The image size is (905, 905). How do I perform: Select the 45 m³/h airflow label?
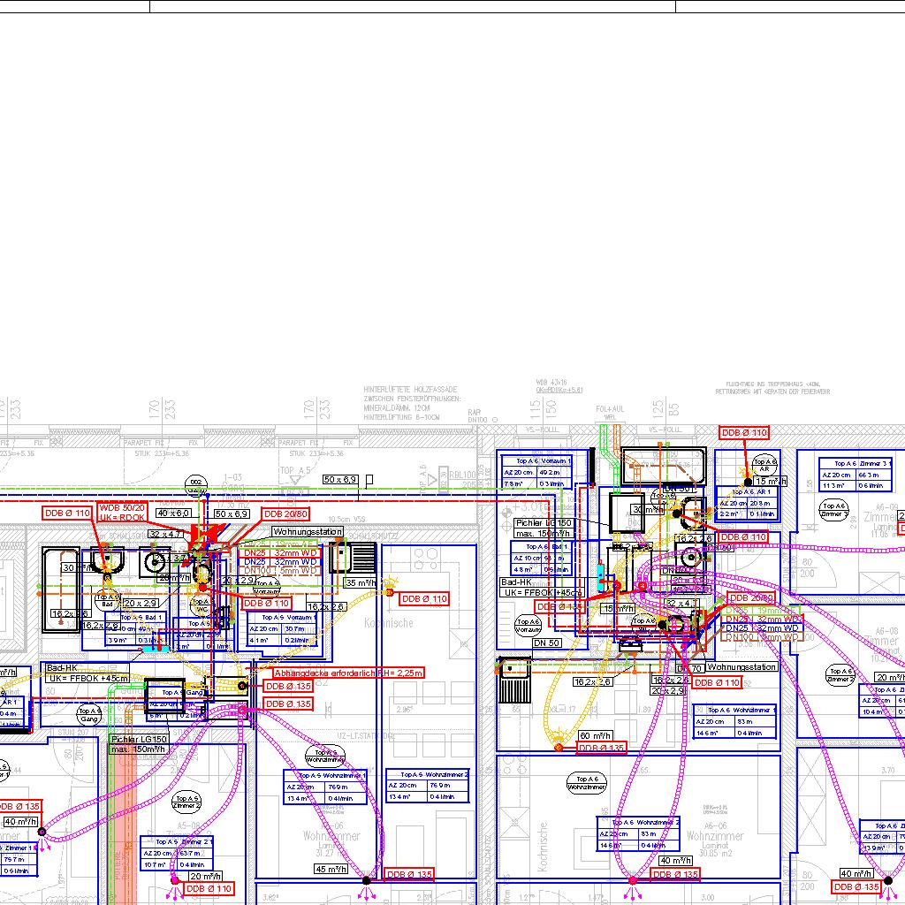[332, 869]
